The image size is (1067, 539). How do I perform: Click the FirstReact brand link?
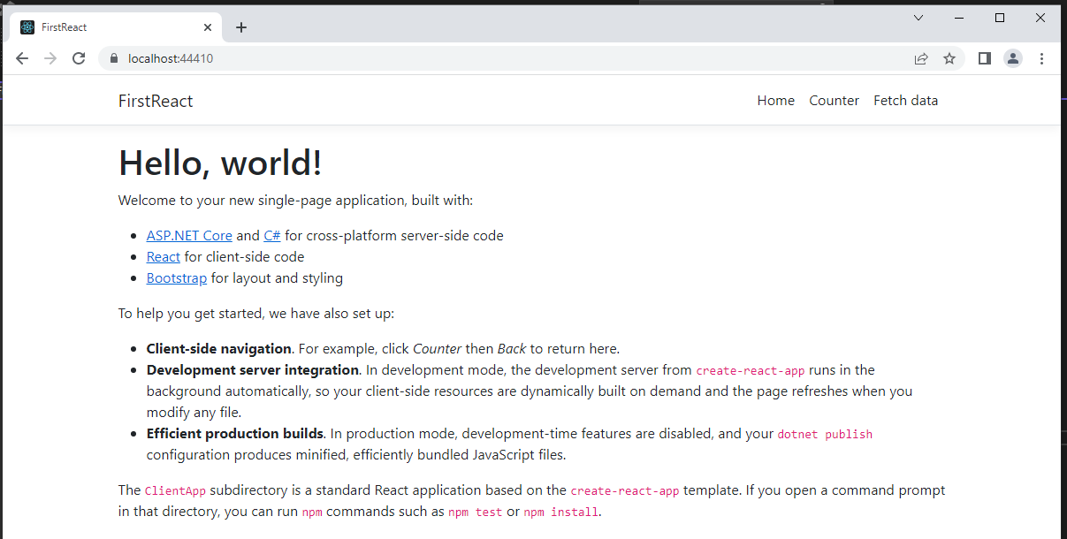156,101
